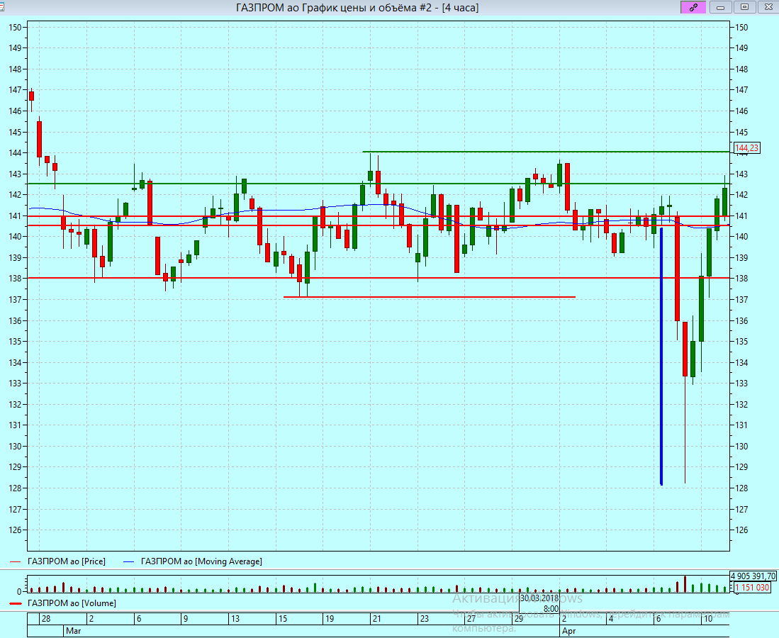The height and width of the screenshot is (638, 779).
Task: Click the 4 905 391,70 volume scale value
Action: click(x=753, y=576)
